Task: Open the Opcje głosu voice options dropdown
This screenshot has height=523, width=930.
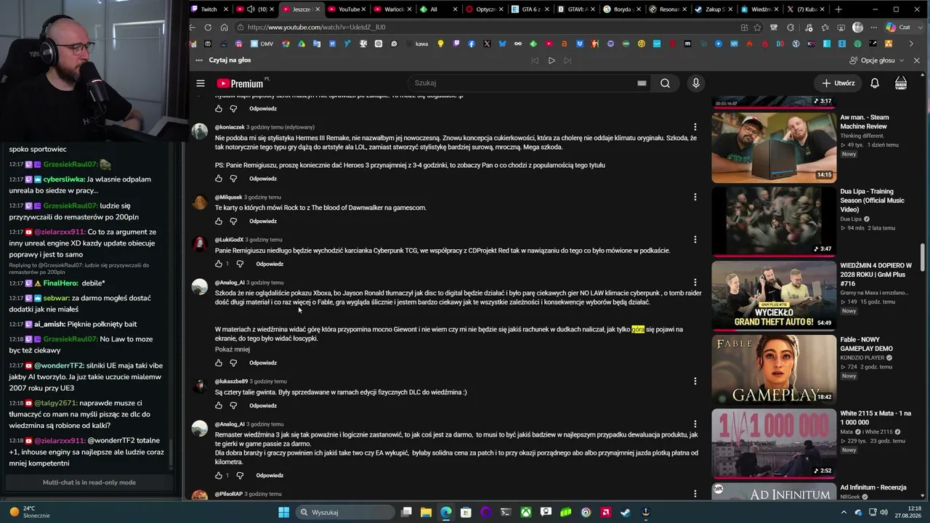Action: [877, 60]
